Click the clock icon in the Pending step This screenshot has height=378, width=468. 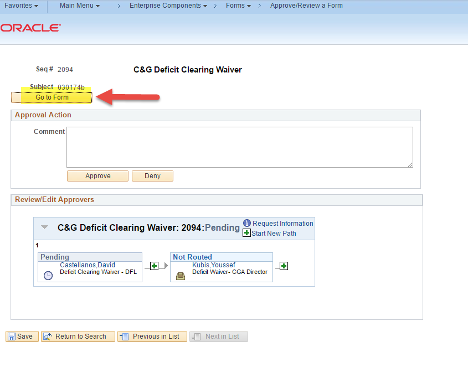coord(48,275)
